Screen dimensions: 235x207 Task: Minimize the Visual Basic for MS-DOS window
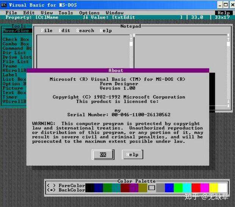click(x=220, y=5)
